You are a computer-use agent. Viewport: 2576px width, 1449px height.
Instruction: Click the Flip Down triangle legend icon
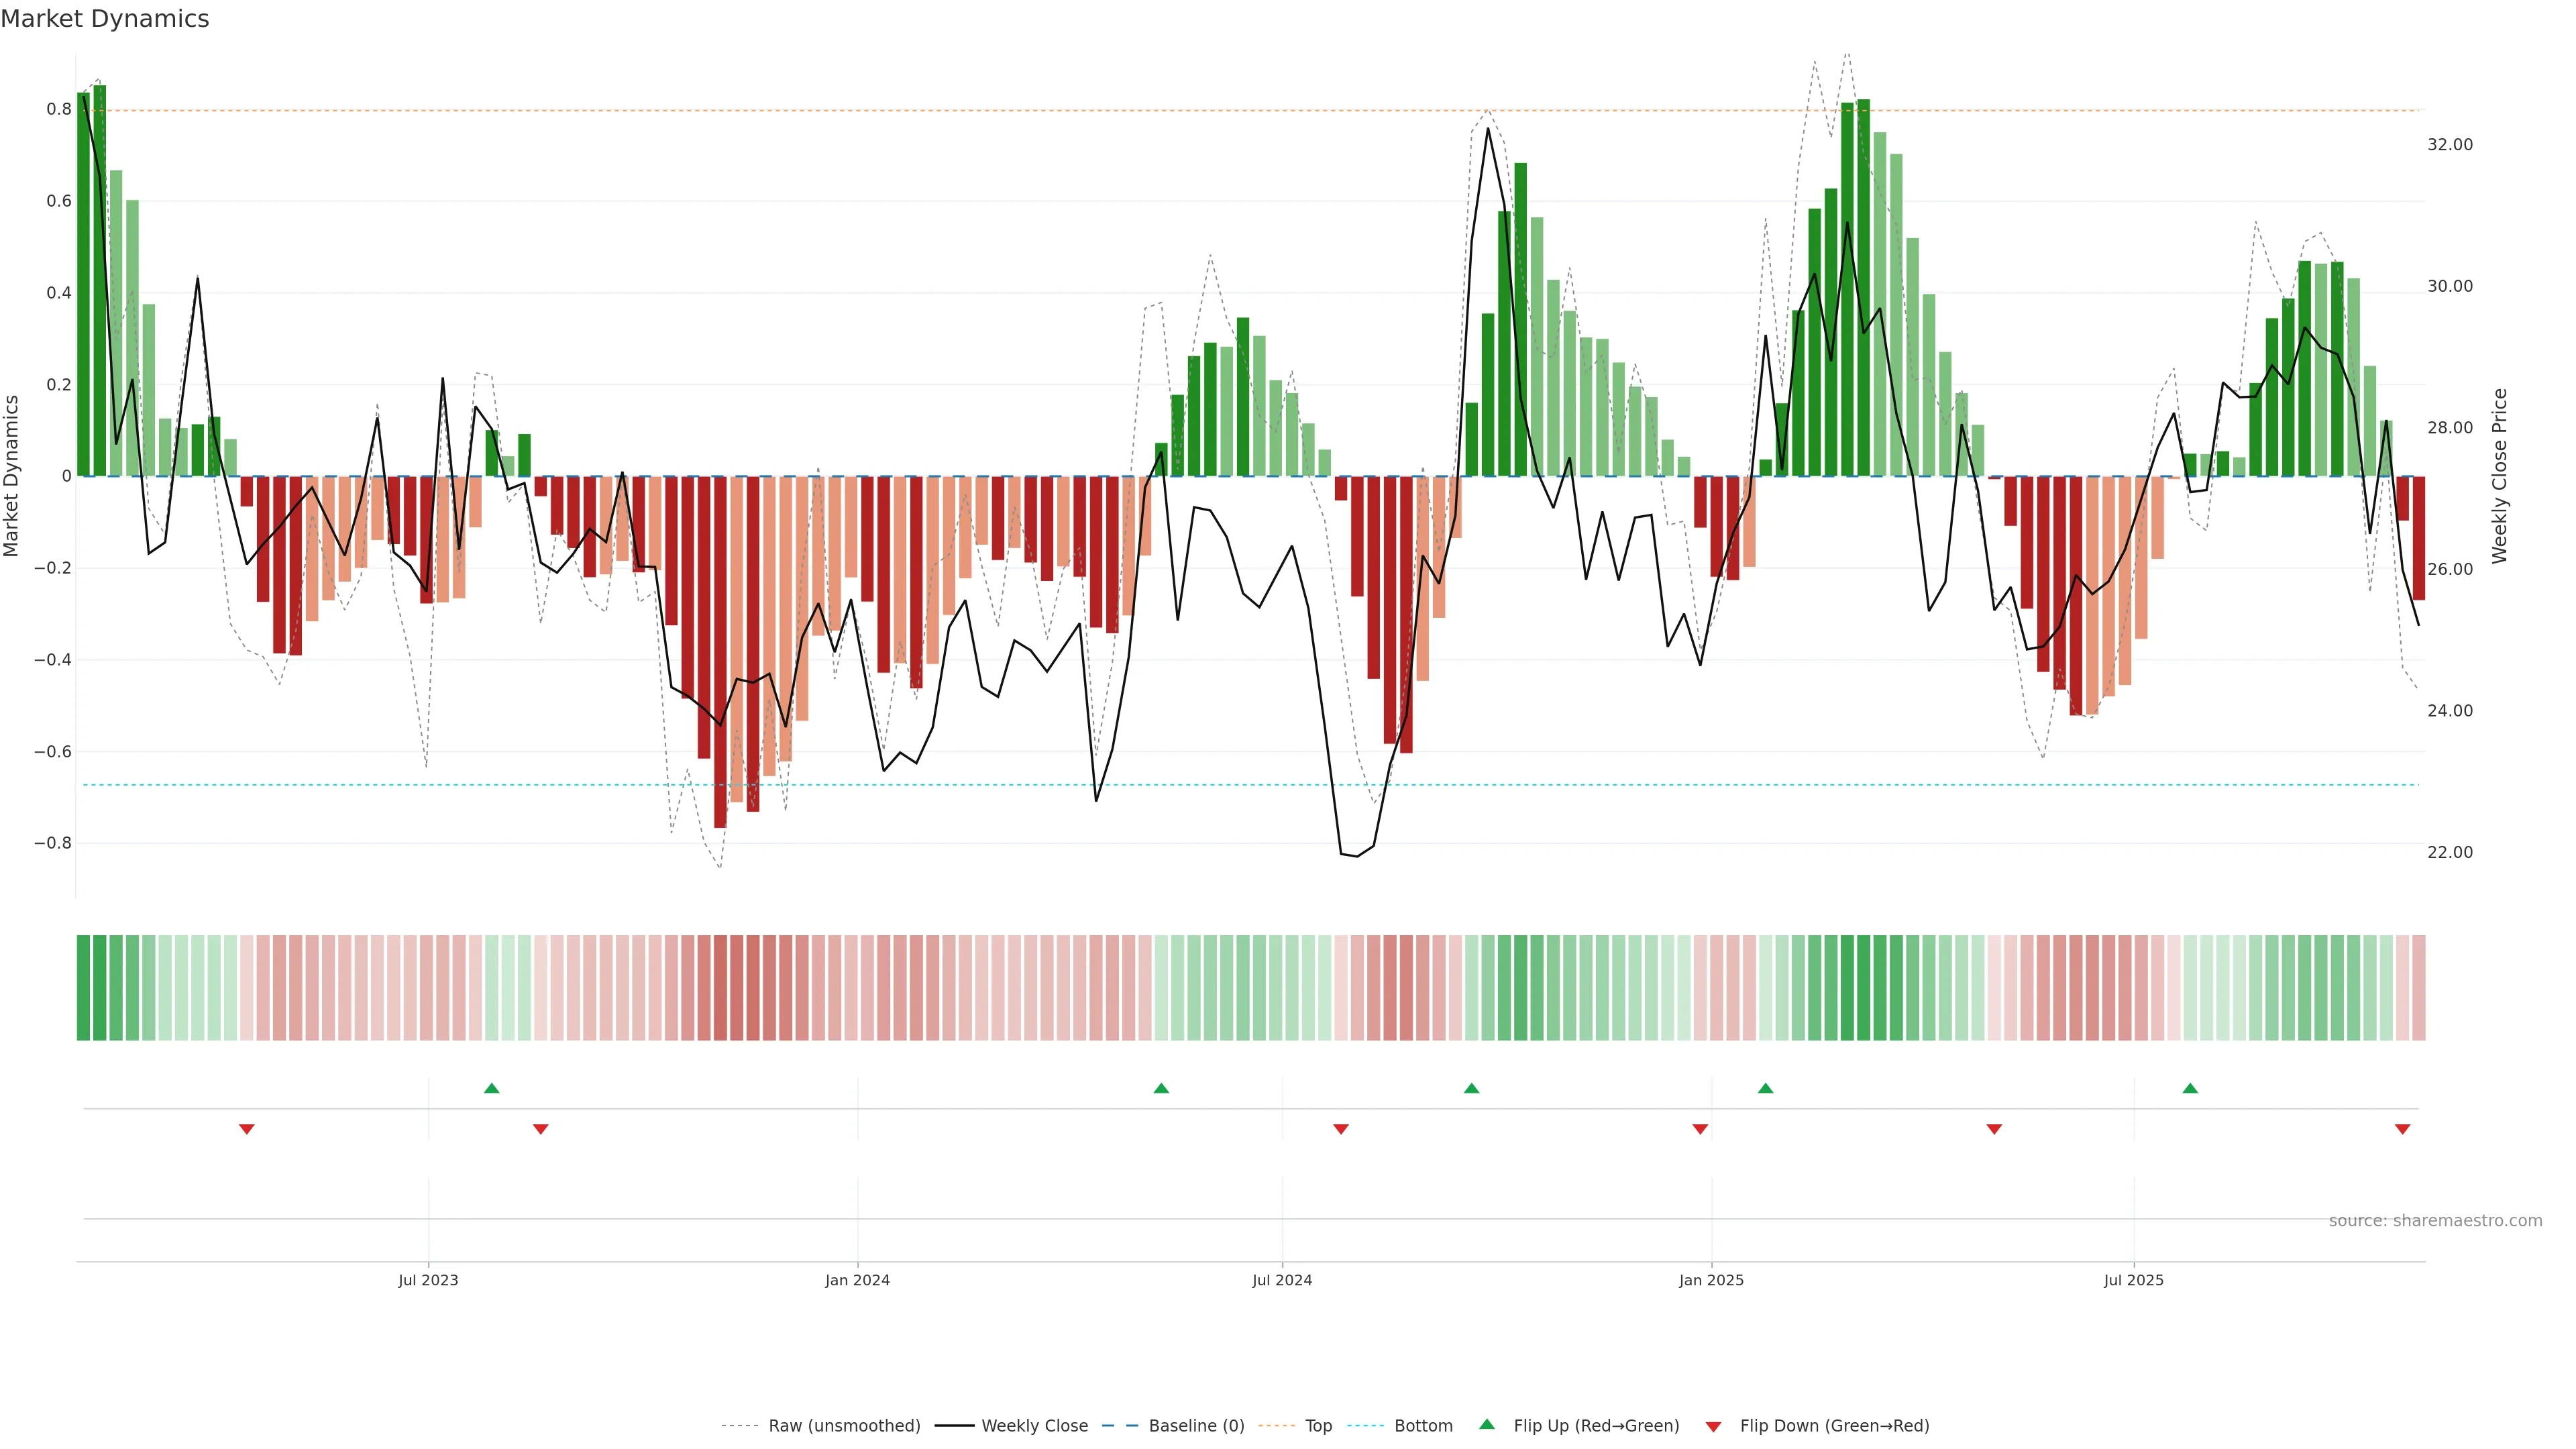tap(1713, 1426)
